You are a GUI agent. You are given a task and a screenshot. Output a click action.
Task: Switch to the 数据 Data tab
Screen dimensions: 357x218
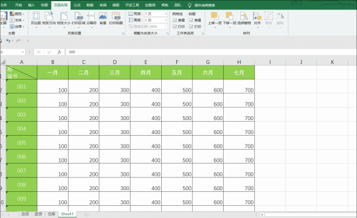(x=90, y=5)
